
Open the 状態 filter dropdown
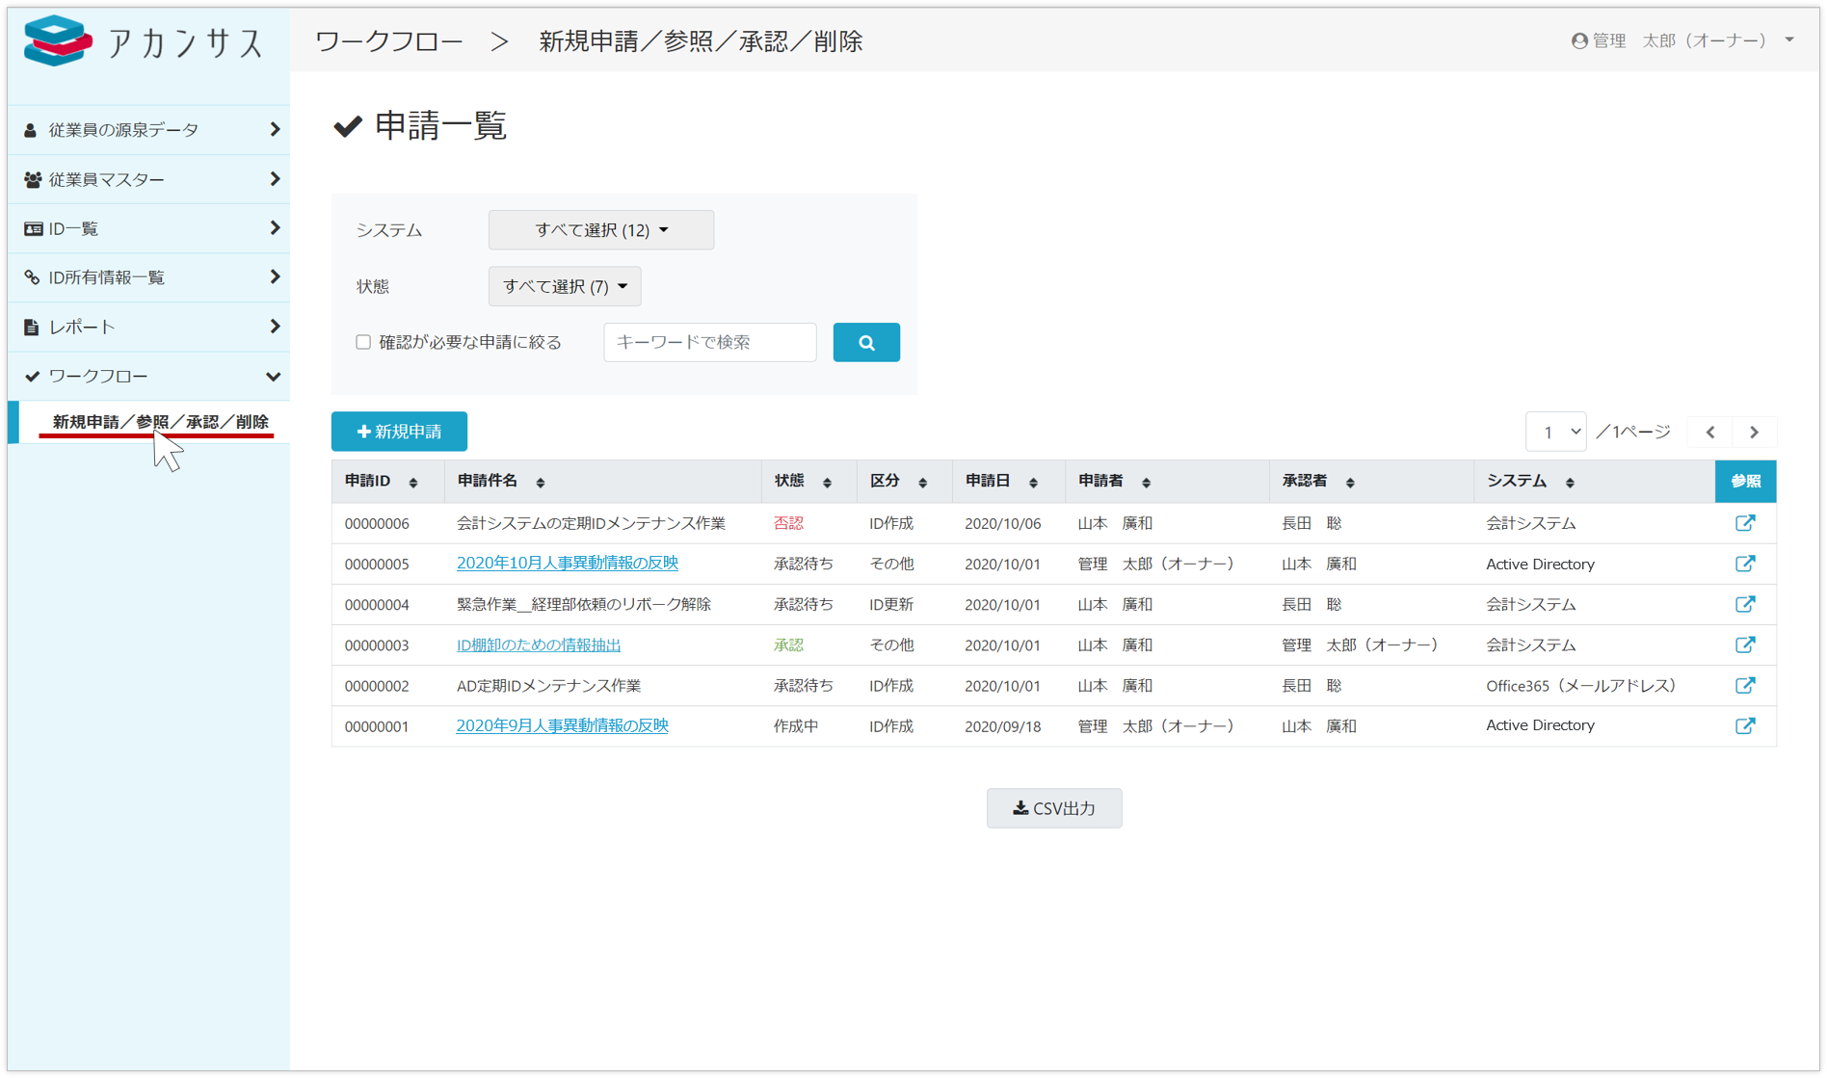click(564, 286)
